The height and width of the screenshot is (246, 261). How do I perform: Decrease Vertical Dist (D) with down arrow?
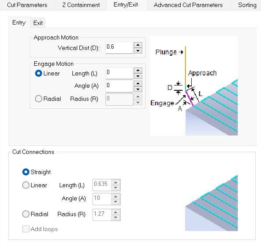coord(138,50)
